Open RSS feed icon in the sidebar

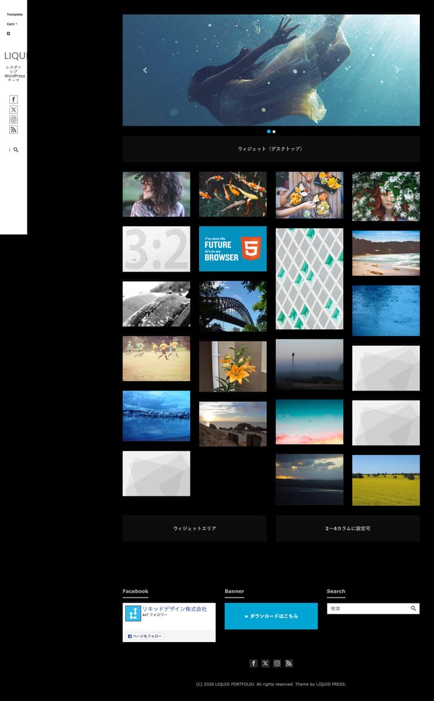pos(14,130)
